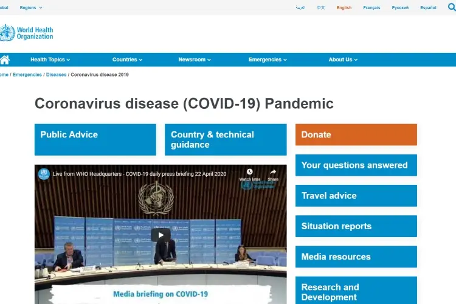The image size is (456, 304).
Task: Open the WHO channel avatar on video
Action: [x=44, y=174]
